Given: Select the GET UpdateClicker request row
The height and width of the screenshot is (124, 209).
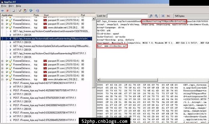Looking at the screenshot, I should (x=52, y=46).
